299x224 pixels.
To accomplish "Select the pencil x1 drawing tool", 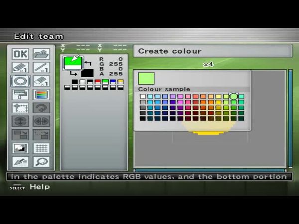I will coord(20,67).
